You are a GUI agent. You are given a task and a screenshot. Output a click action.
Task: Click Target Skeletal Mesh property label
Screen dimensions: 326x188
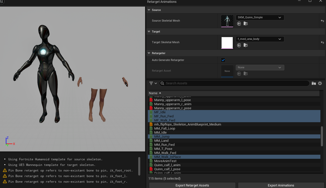point(166,42)
